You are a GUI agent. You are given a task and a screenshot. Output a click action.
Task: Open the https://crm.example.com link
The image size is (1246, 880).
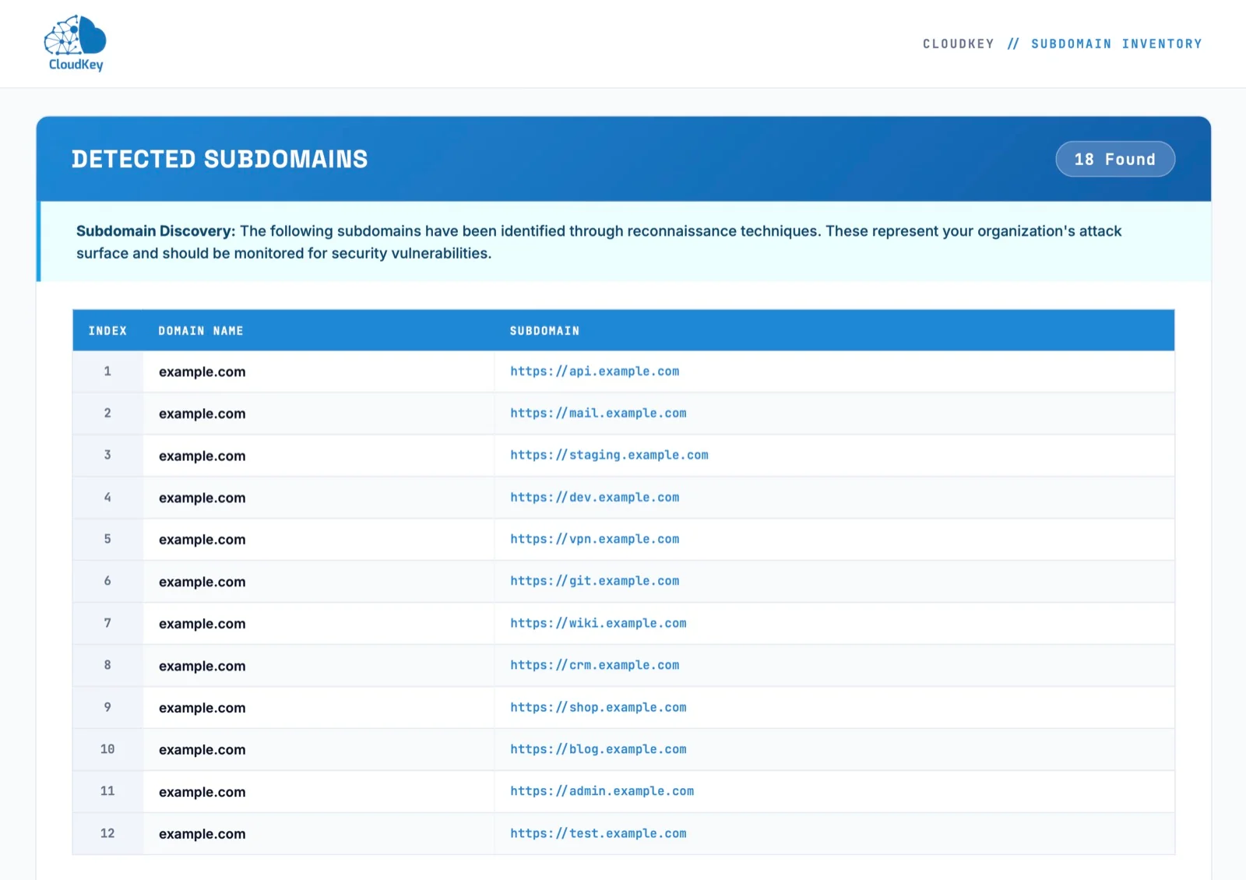pos(595,666)
